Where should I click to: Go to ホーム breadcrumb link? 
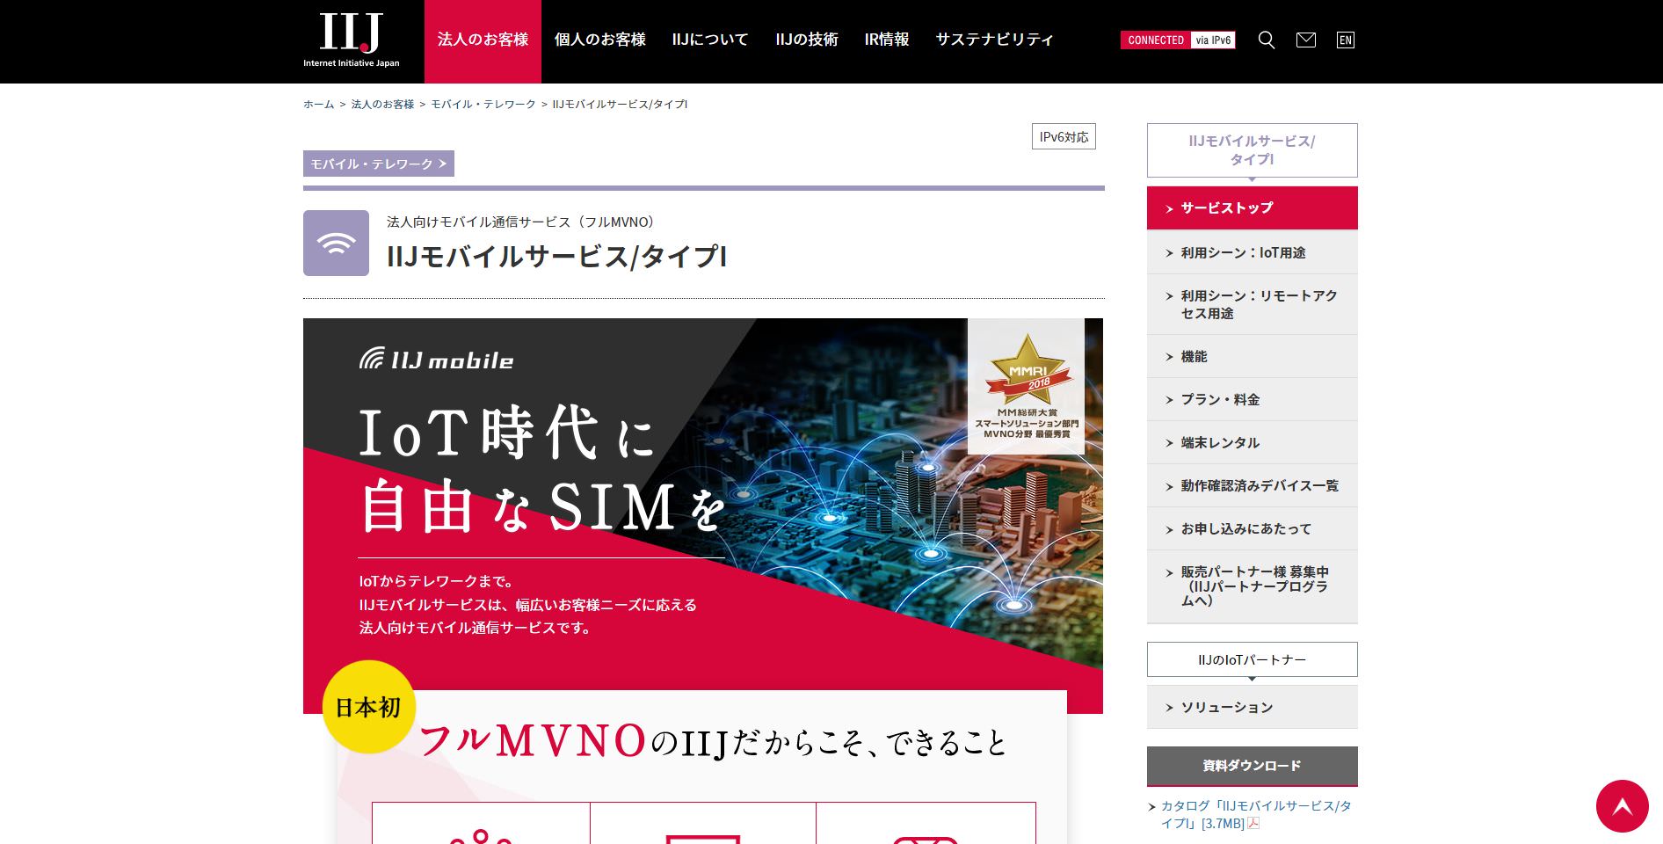(318, 104)
